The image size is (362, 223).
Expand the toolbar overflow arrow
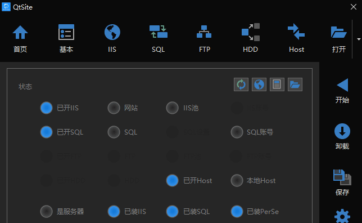pyautogui.click(x=359, y=39)
